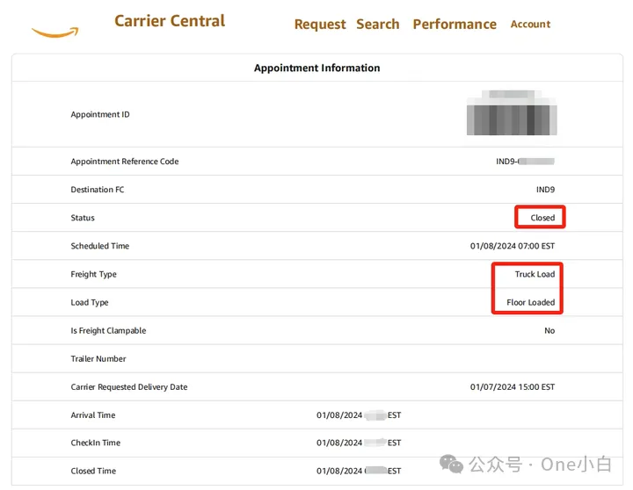Select the Closed Time label

(x=93, y=471)
